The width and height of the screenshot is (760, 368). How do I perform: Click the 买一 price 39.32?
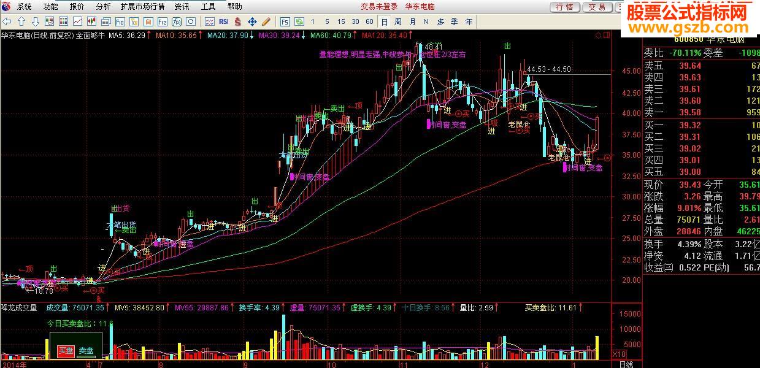tap(690, 125)
